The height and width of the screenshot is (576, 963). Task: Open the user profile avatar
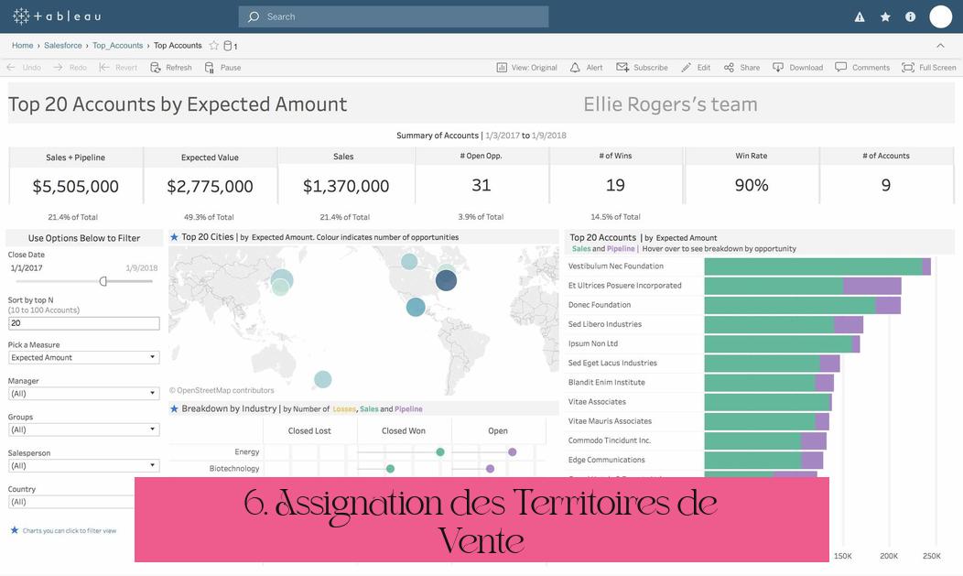pyautogui.click(x=940, y=16)
